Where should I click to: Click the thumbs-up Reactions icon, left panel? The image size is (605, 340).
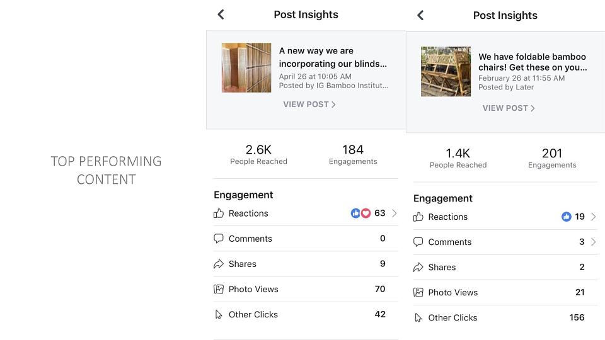pos(219,213)
